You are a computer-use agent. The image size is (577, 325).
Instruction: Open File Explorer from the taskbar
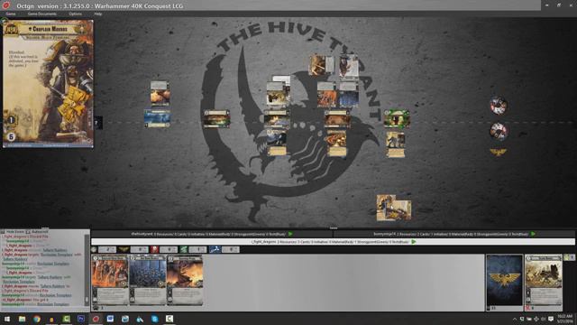pos(22,319)
